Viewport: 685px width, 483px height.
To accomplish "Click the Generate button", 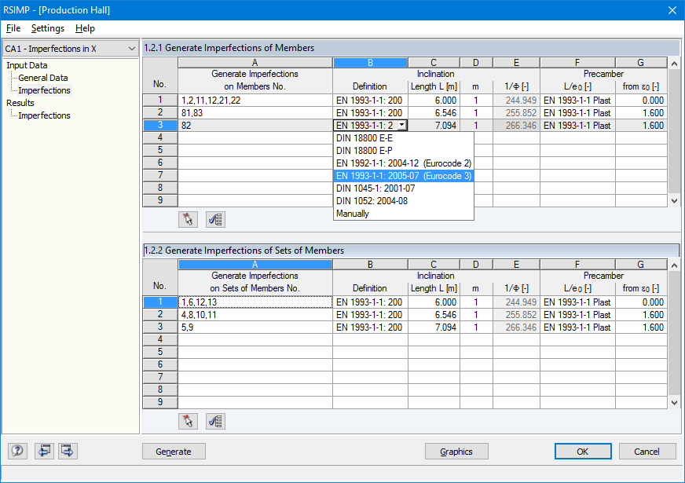I will [174, 451].
